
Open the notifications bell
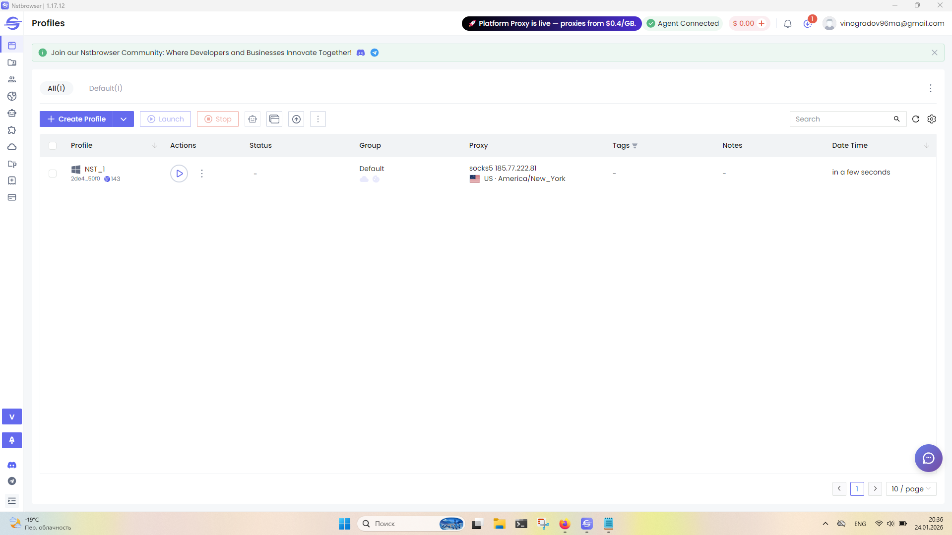pyautogui.click(x=788, y=23)
